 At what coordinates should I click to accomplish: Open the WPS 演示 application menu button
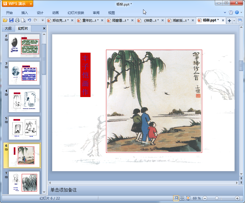tap(15, 4)
